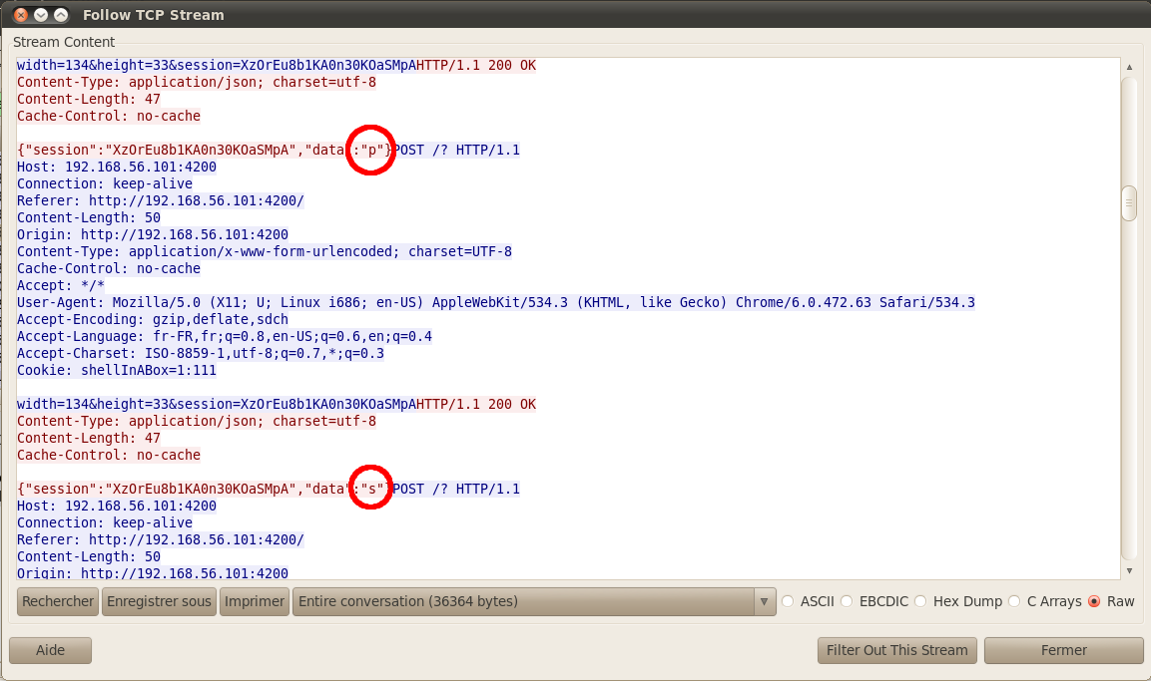Click the stream content scrollbar handle
The image size is (1151, 681).
(x=1129, y=202)
